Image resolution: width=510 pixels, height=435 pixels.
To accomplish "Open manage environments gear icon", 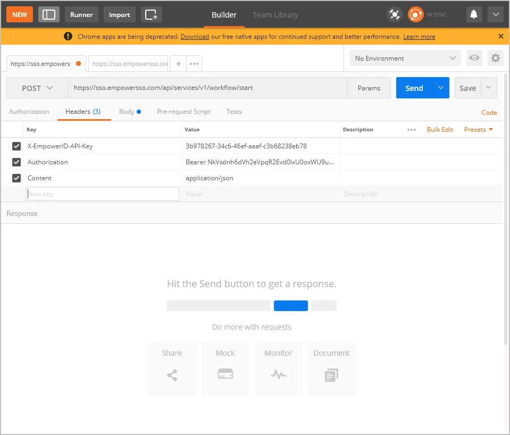I will 496,58.
